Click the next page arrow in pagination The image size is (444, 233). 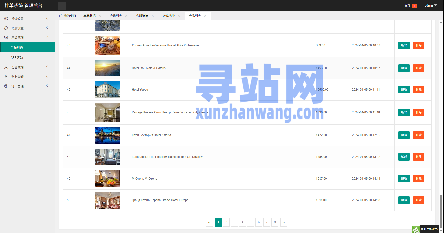click(x=284, y=222)
